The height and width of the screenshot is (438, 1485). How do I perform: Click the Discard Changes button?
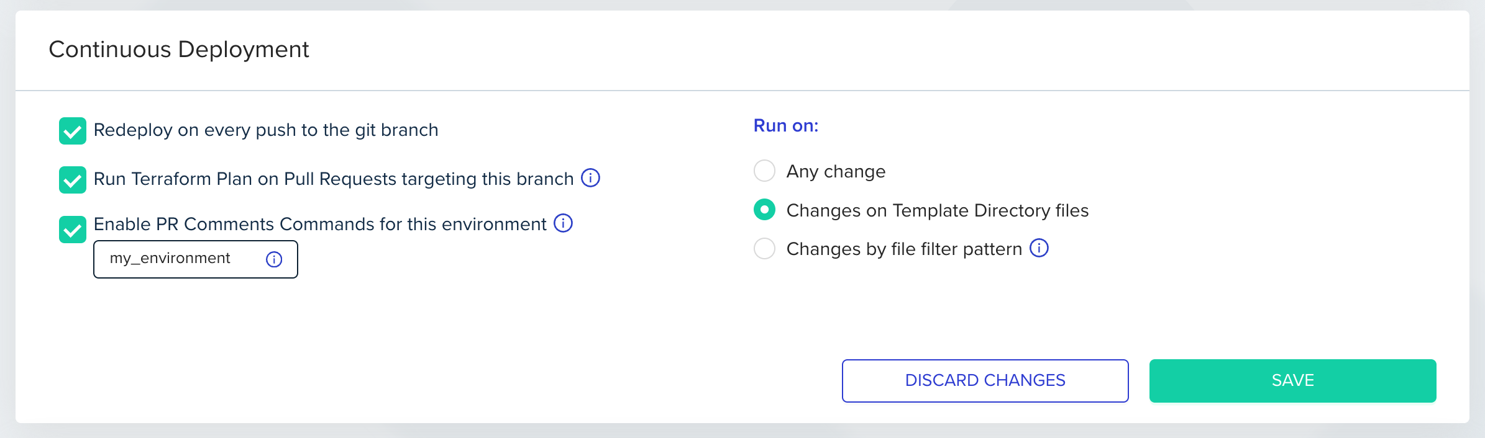point(985,380)
